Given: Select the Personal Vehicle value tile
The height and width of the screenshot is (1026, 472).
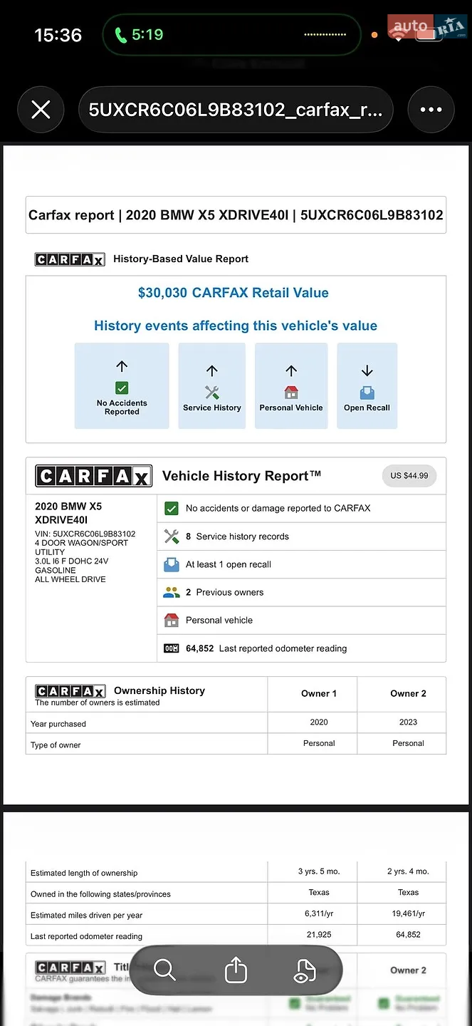Looking at the screenshot, I should tap(291, 386).
